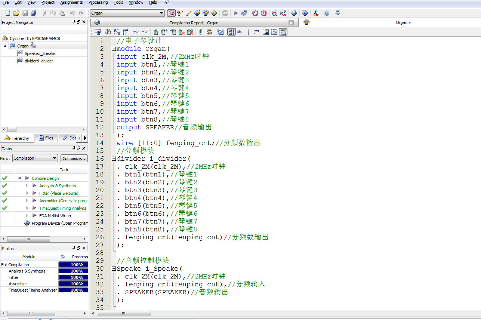Open the Processing menu

[x=98, y=3]
